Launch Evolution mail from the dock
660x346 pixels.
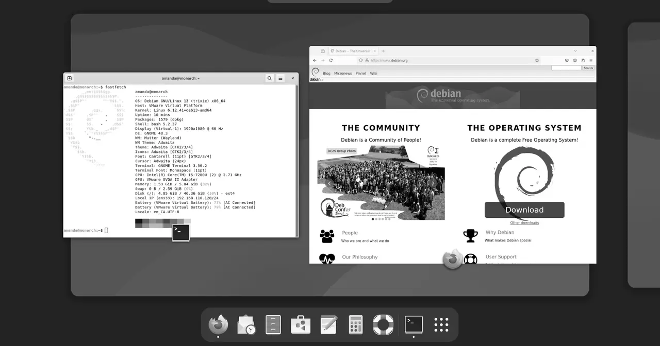(x=246, y=324)
